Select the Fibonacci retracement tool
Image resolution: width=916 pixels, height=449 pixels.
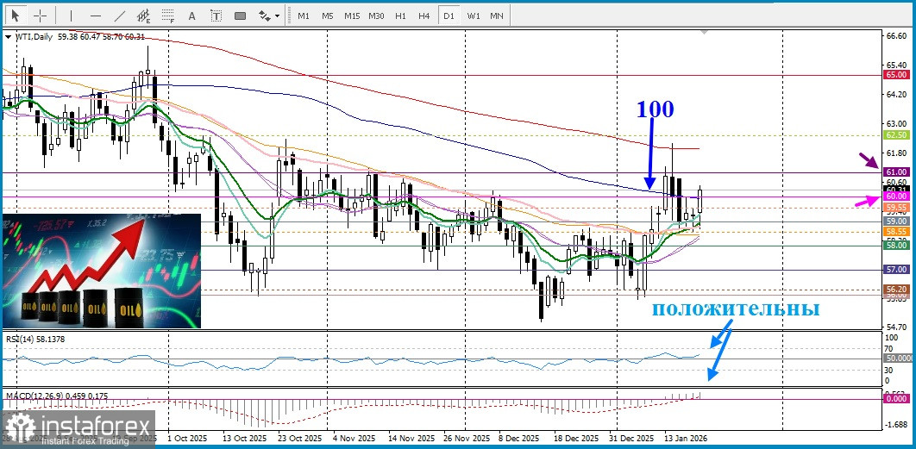(168, 16)
